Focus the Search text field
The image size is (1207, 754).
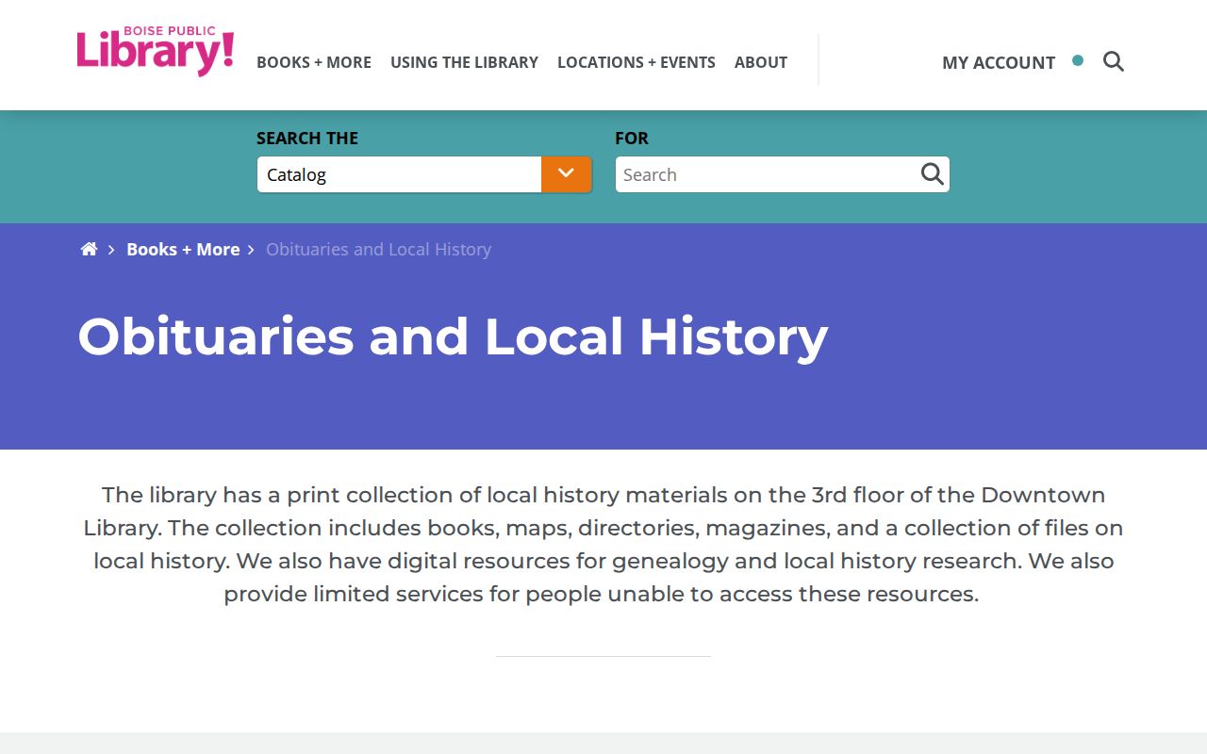(x=767, y=174)
